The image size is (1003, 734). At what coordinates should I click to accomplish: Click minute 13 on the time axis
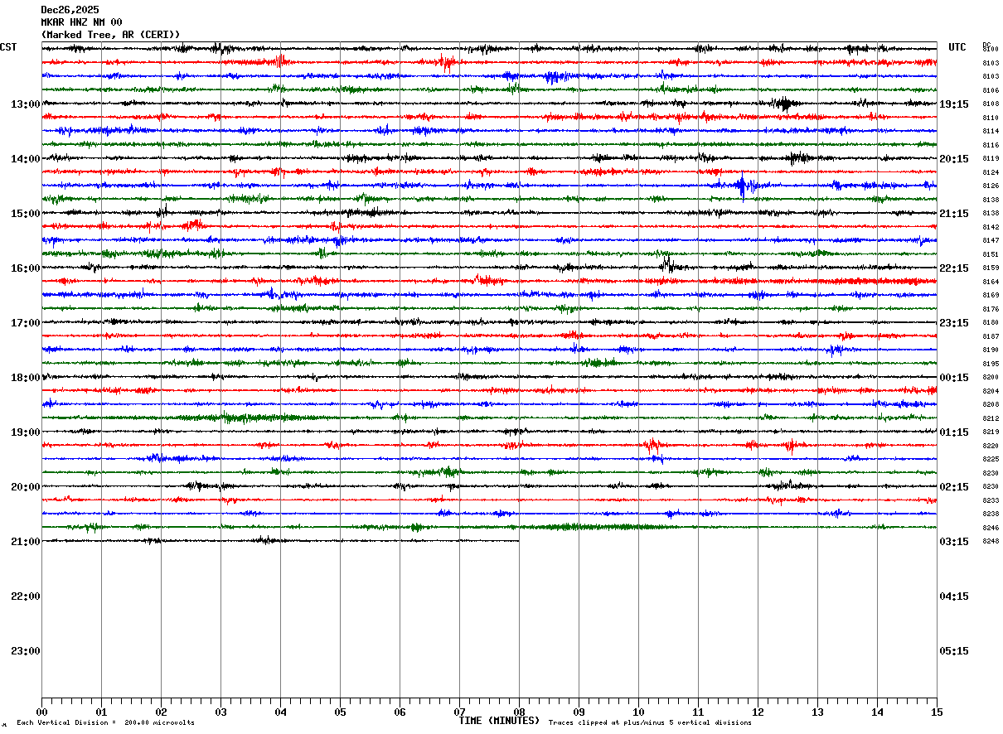(x=817, y=712)
